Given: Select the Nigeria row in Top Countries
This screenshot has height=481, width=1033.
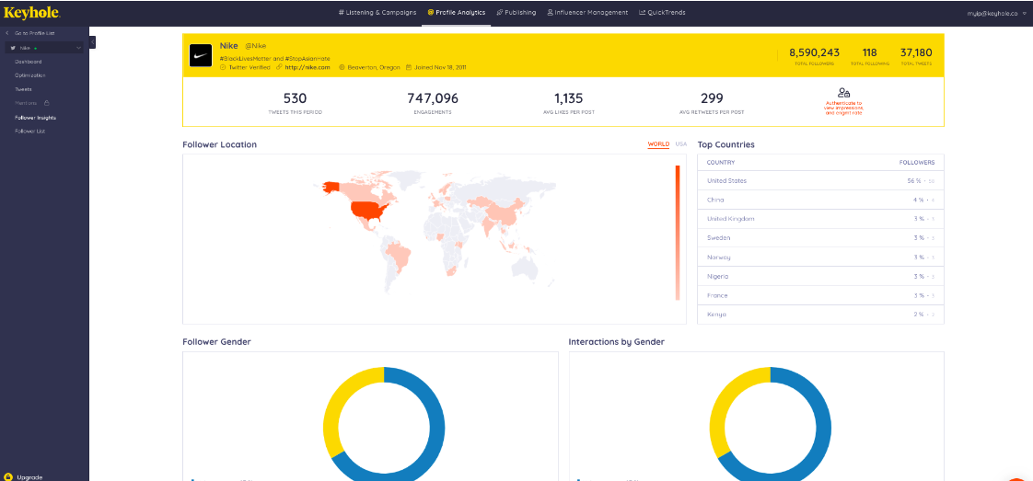Looking at the screenshot, I should pos(820,276).
